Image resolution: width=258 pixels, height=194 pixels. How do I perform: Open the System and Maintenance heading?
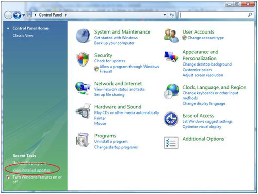click(x=122, y=32)
